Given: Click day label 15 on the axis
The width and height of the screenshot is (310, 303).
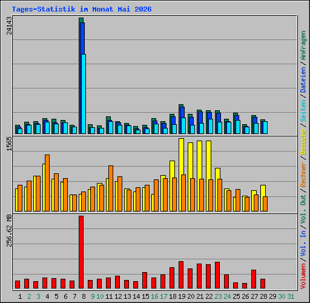Looking at the screenshot, I should click(x=145, y=296).
